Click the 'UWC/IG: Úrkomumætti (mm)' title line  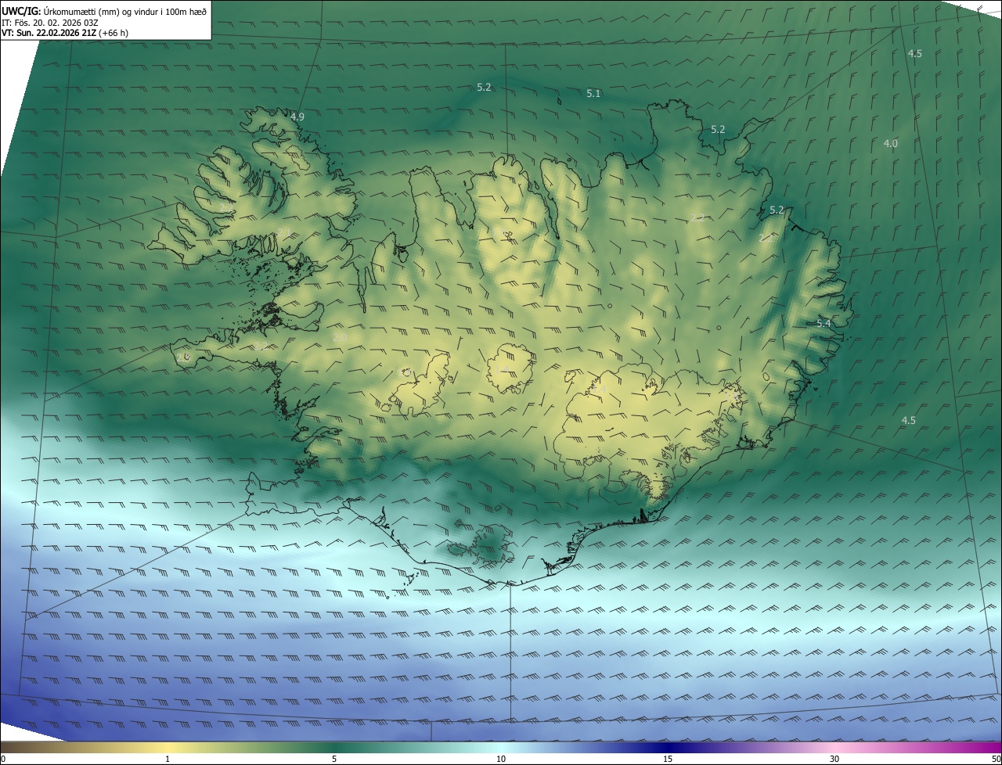click(x=104, y=10)
